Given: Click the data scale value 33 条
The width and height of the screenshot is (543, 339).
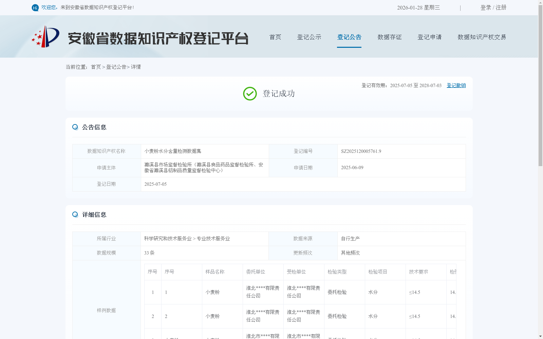Looking at the screenshot, I should (x=149, y=253).
